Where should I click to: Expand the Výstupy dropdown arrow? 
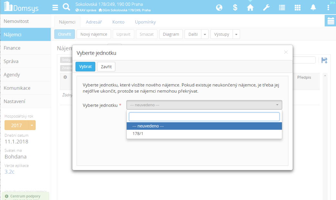click(236, 34)
